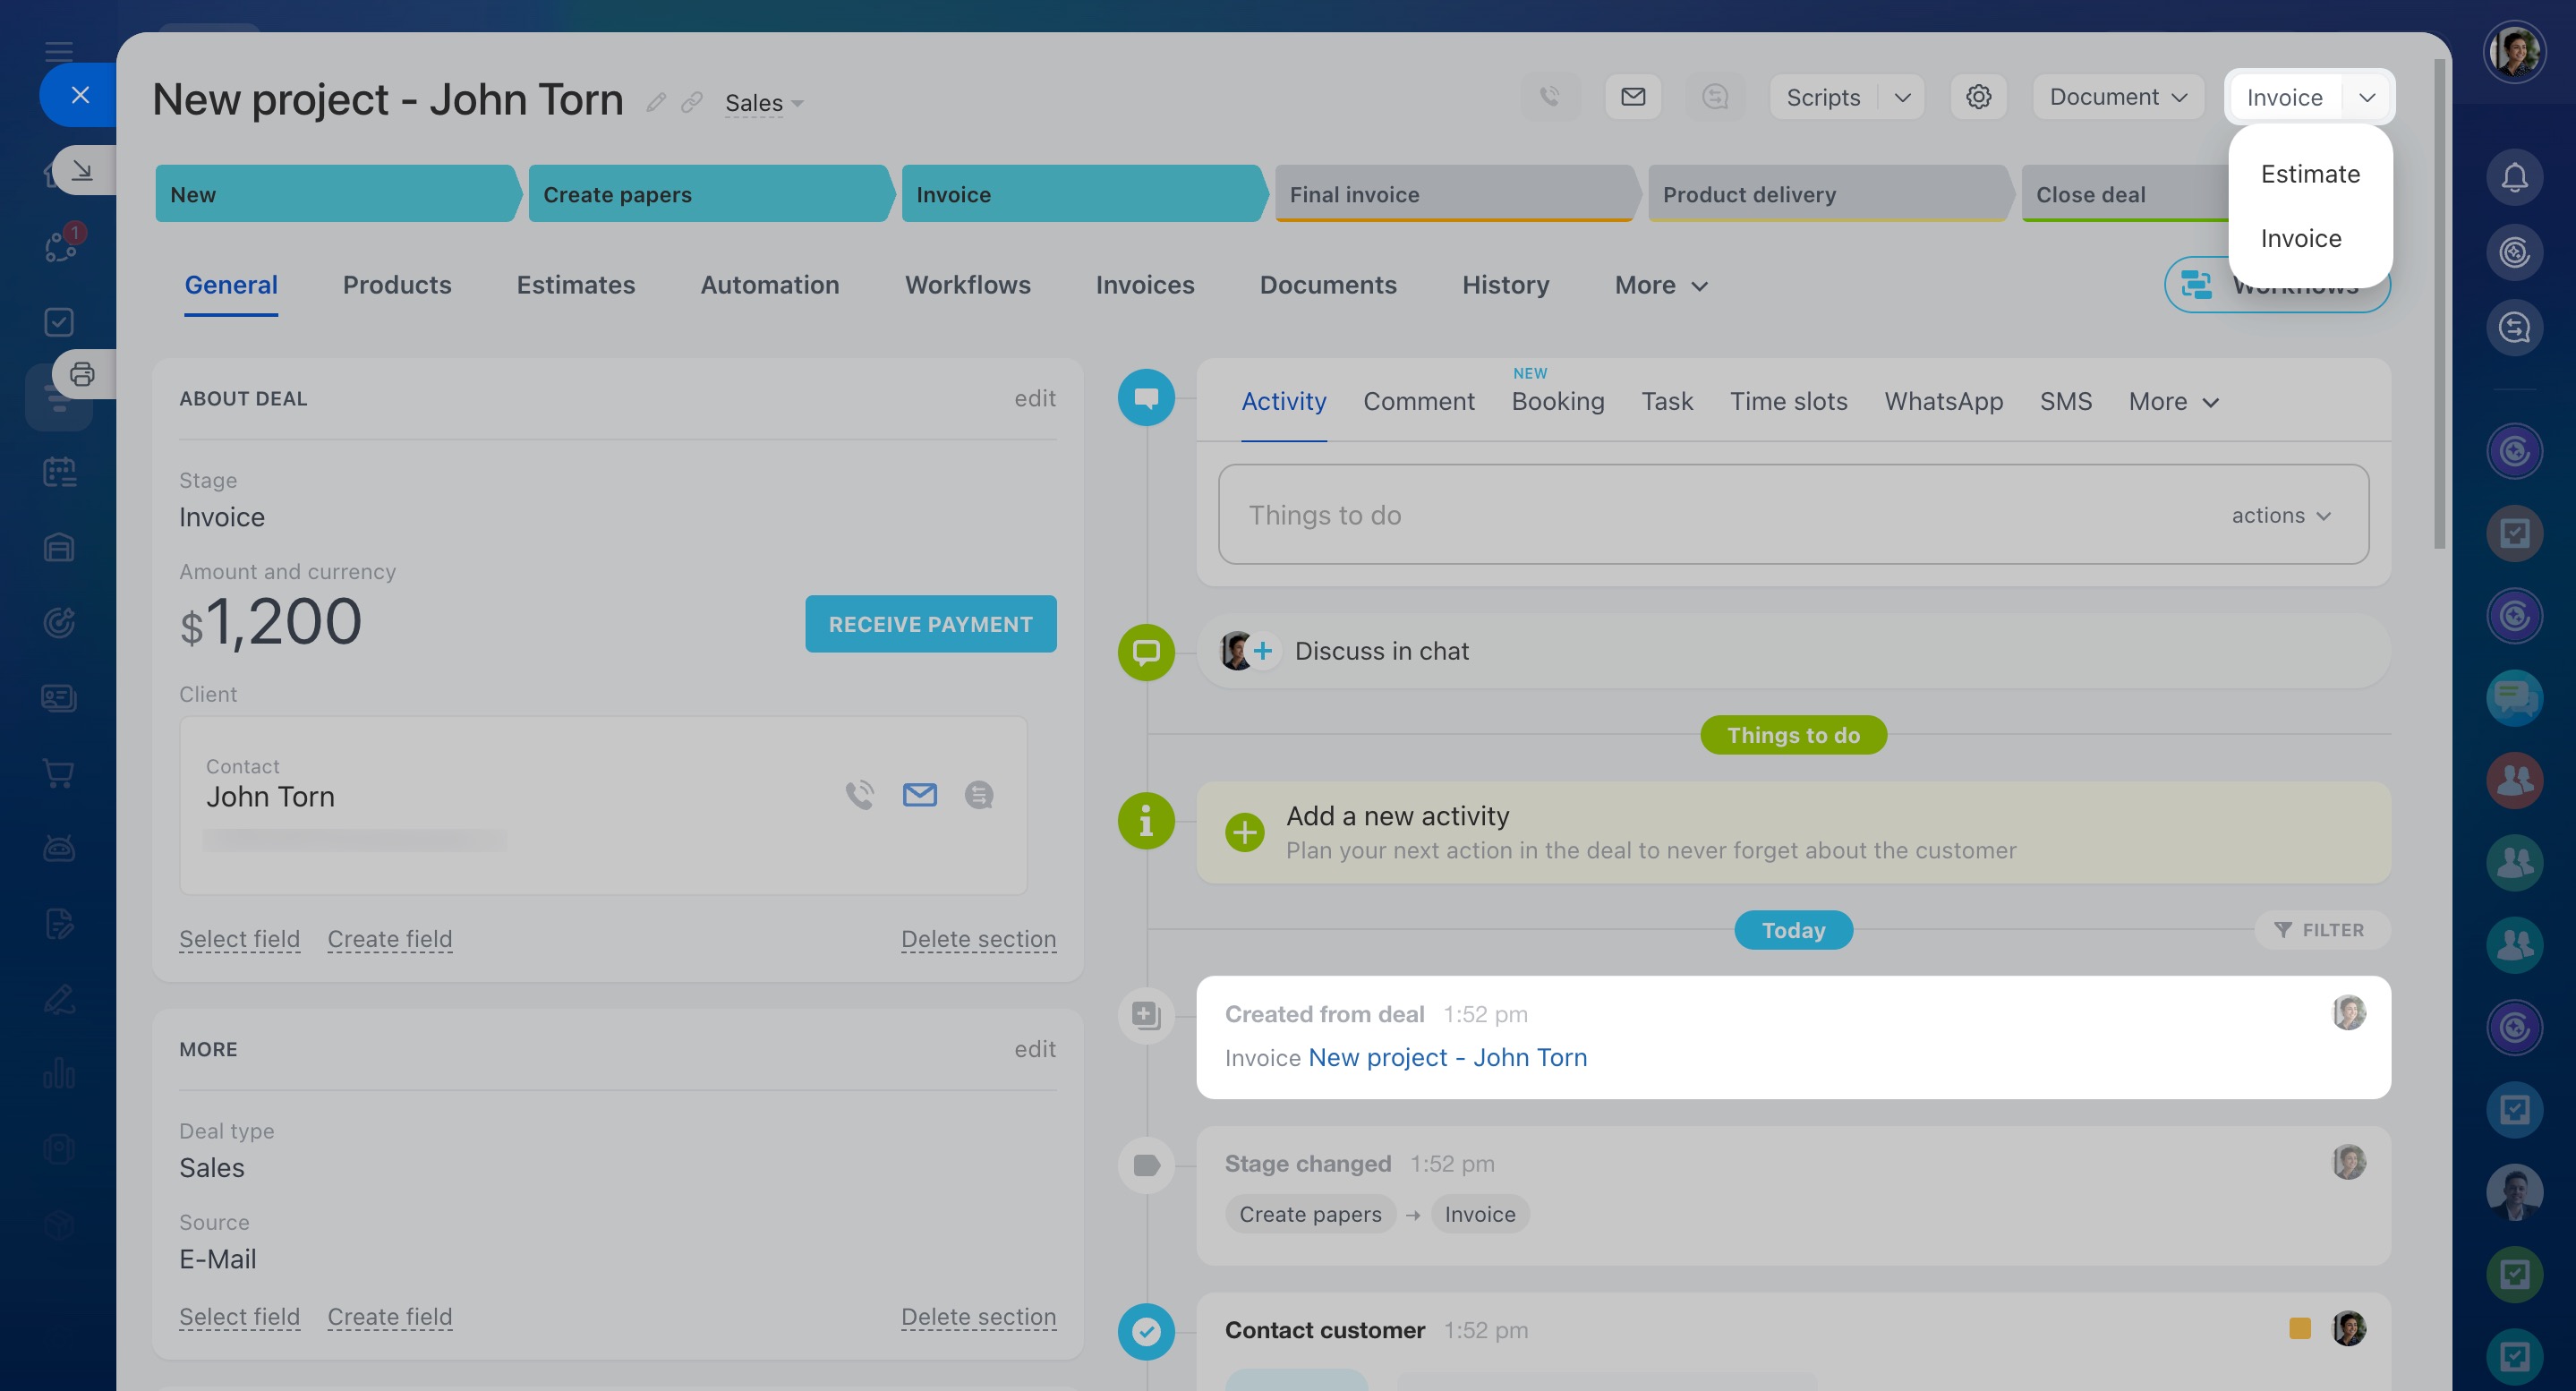
Task: Open the Document dropdown button
Action: click(2118, 97)
